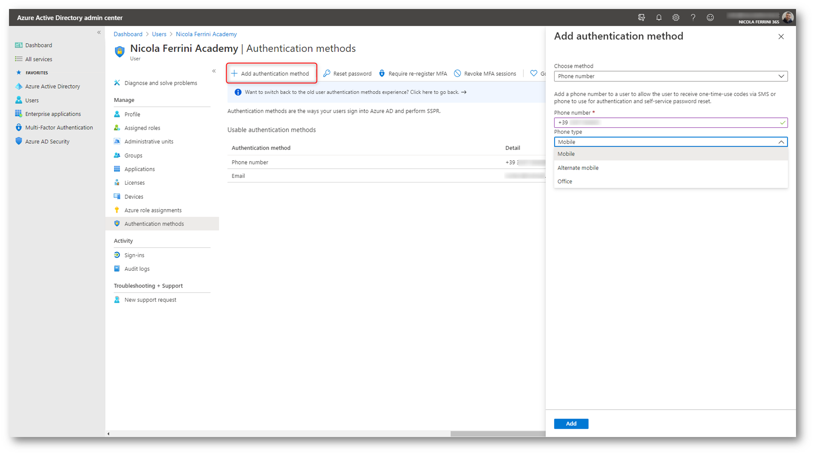
Task: Select Mobile option in dropdown list
Action: click(x=671, y=154)
